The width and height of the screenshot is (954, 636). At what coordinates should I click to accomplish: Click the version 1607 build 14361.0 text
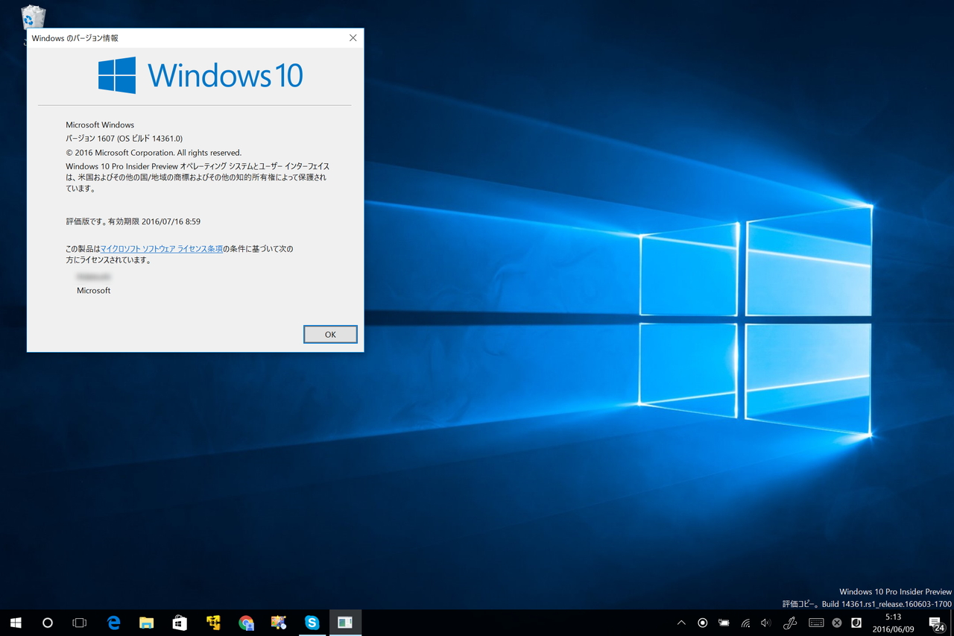pyautogui.click(x=124, y=139)
